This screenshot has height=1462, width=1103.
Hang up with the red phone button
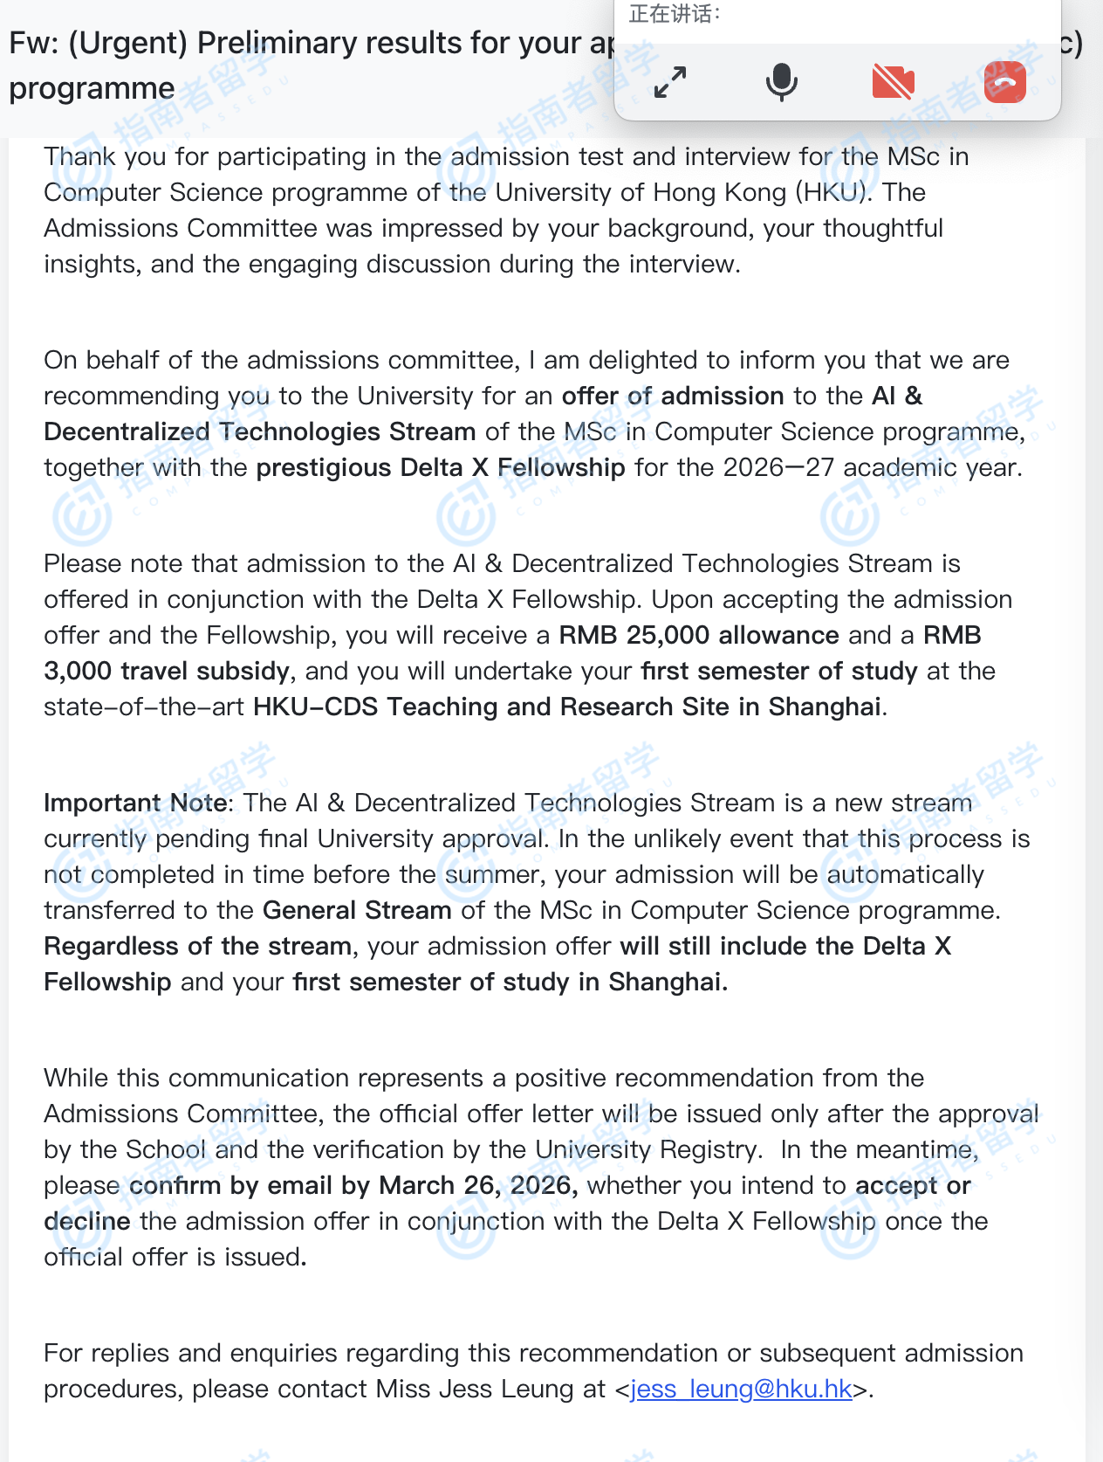[x=1004, y=82]
